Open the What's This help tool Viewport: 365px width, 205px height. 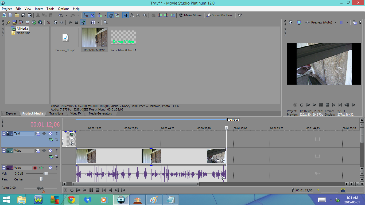pyautogui.click(x=240, y=15)
